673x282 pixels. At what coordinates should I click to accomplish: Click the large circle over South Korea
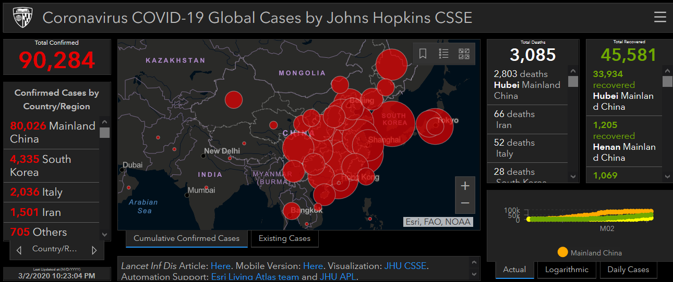(392, 125)
